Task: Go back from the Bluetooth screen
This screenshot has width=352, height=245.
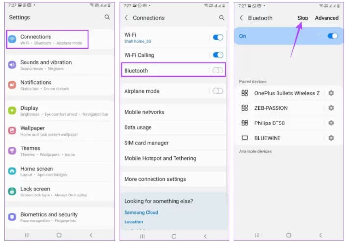Action: (241, 18)
